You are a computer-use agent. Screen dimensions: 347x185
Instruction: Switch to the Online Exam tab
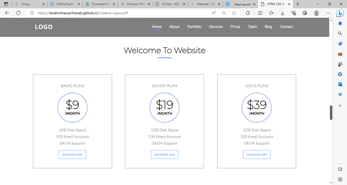click(65, 4)
